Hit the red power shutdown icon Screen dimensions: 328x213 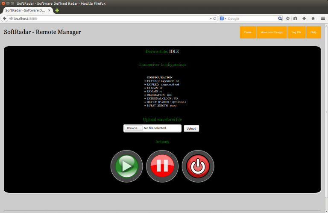pos(198,166)
